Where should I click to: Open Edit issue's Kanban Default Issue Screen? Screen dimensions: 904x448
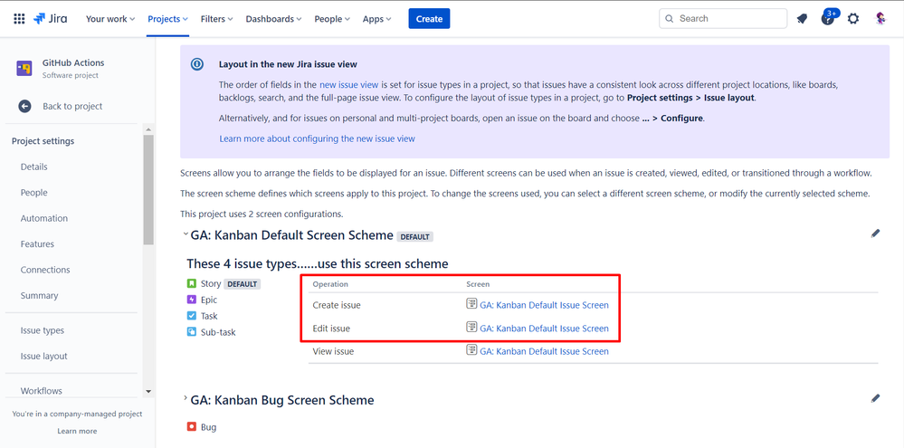544,328
